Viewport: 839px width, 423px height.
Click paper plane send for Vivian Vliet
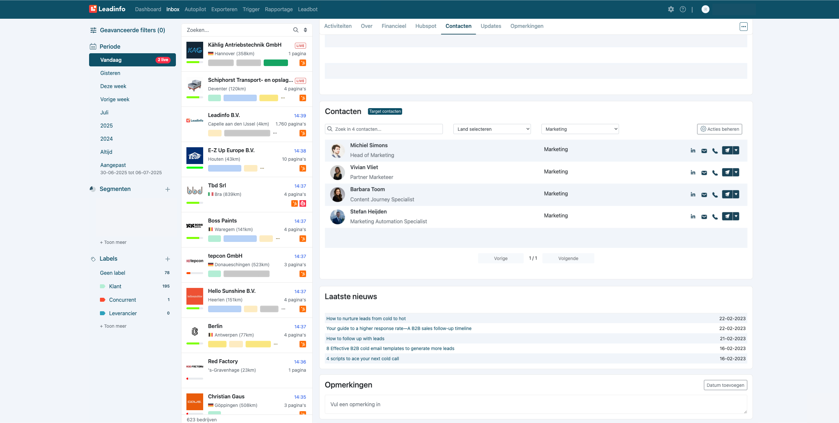pos(727,172)
